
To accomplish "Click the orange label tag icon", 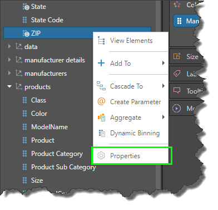I will (177, 74).
